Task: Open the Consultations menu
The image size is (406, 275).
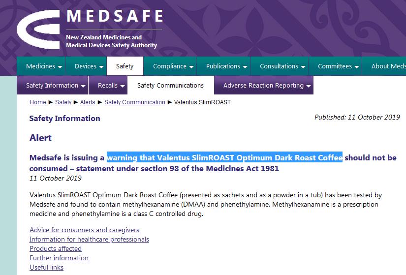Action: pos(280,66)
